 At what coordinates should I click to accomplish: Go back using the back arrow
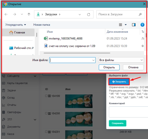coord(6,14)
